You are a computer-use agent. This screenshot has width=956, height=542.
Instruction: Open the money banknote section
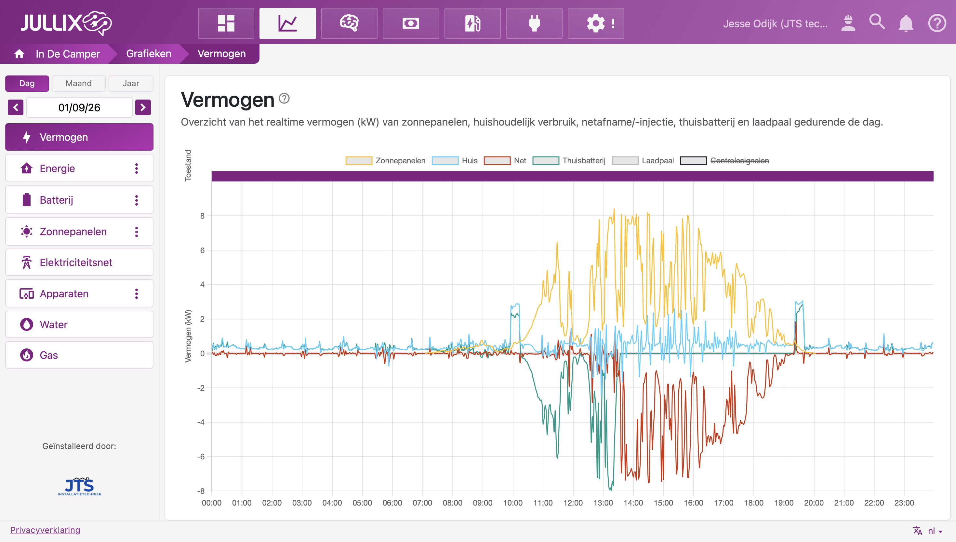point(411,23)
